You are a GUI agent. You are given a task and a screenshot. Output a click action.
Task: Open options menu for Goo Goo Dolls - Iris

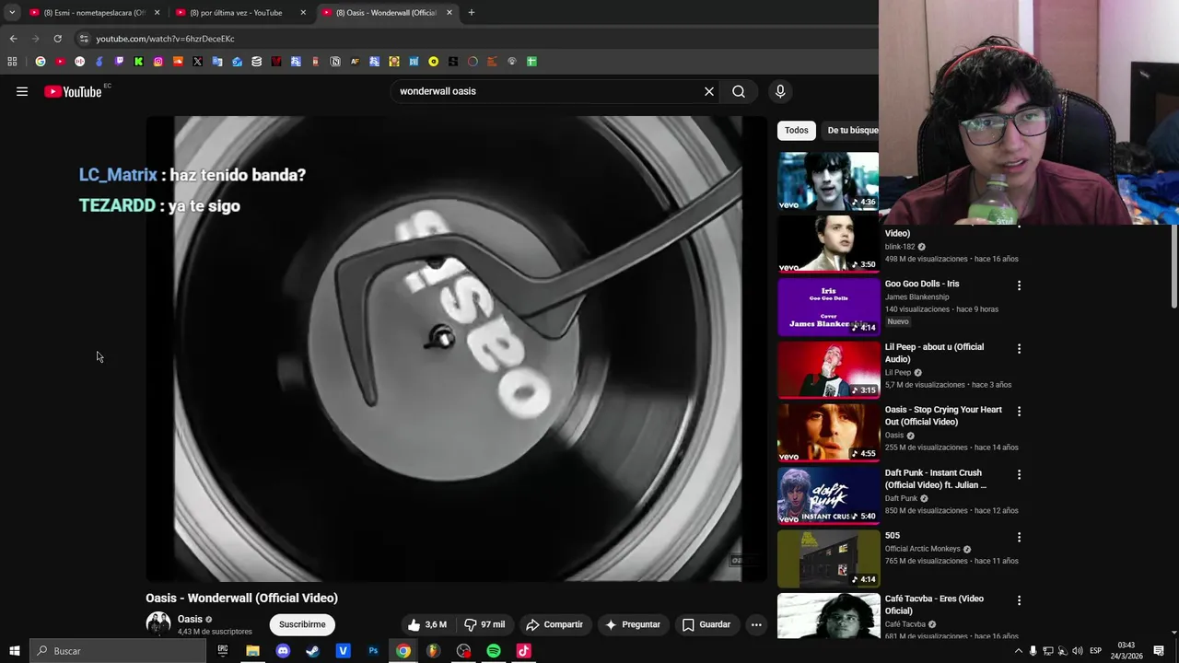coord(1019,285)
